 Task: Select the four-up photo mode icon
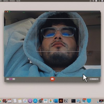click(8, 79)
